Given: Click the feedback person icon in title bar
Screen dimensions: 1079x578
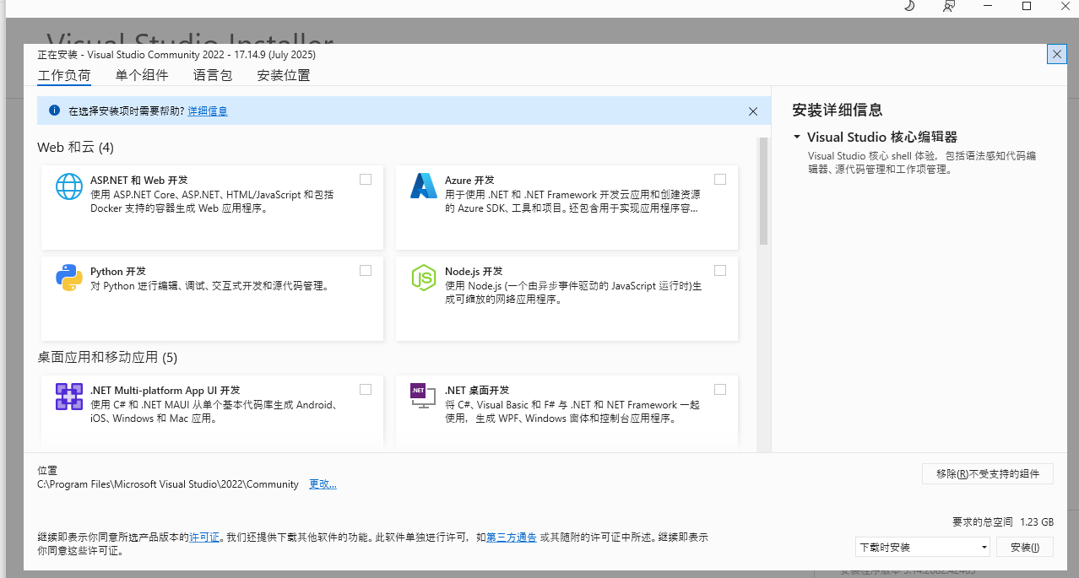Looking at the screenshot, I should (x=949, y=6).
